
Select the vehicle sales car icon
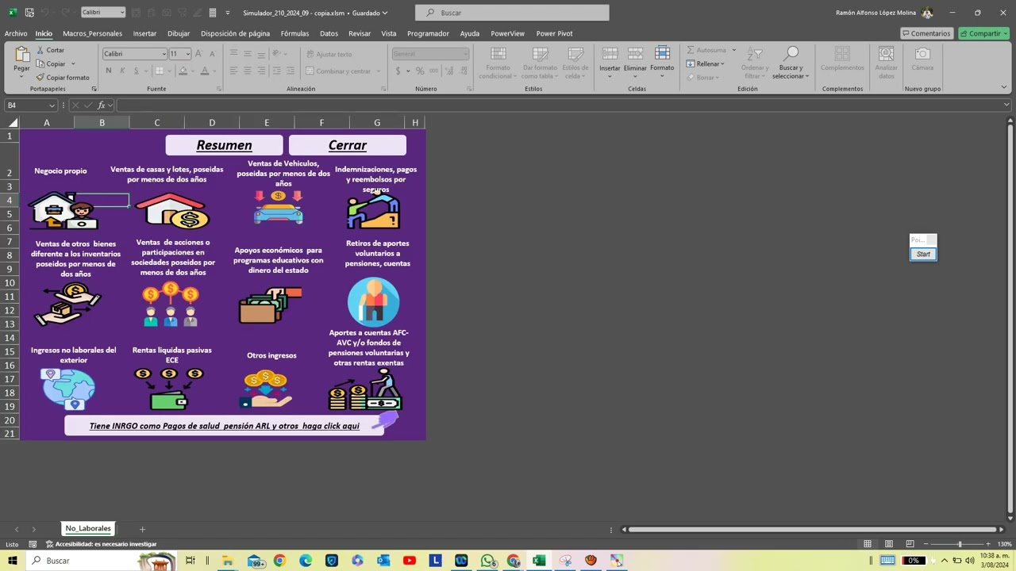pos(279,208)
